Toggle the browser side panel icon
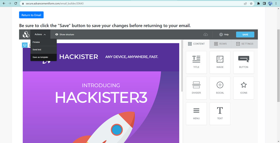Screen dimensions: 280x143 (x=264, y=3)
